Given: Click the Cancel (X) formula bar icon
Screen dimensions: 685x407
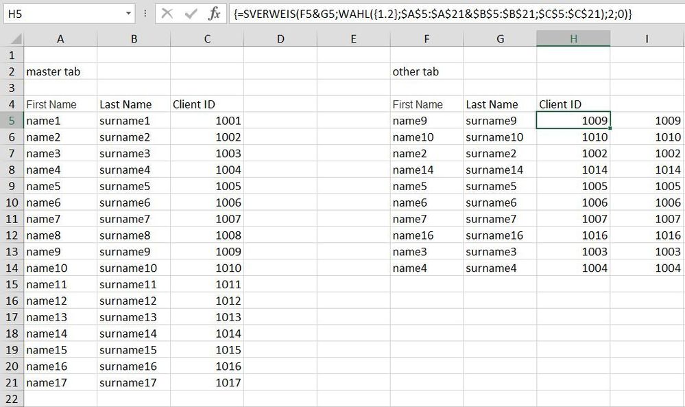Looking at the screenshot, I should coord(167,14).
